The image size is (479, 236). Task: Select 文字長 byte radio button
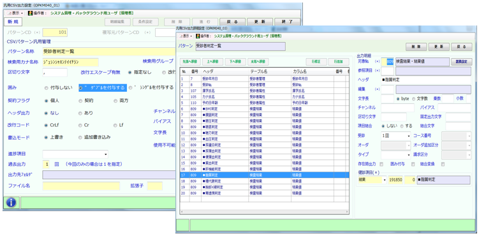tap(398, 99)
